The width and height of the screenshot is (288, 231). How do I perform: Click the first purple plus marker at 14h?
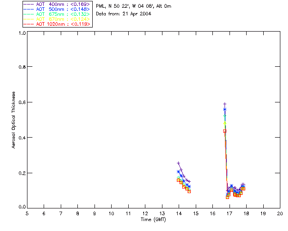(178, 163)
